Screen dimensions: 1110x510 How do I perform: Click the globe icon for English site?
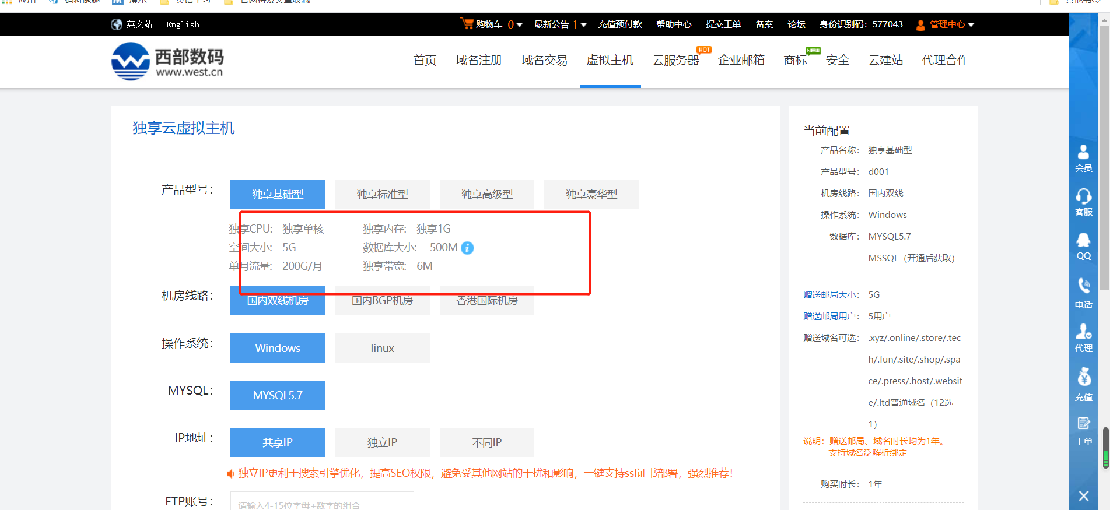(117, 24)
